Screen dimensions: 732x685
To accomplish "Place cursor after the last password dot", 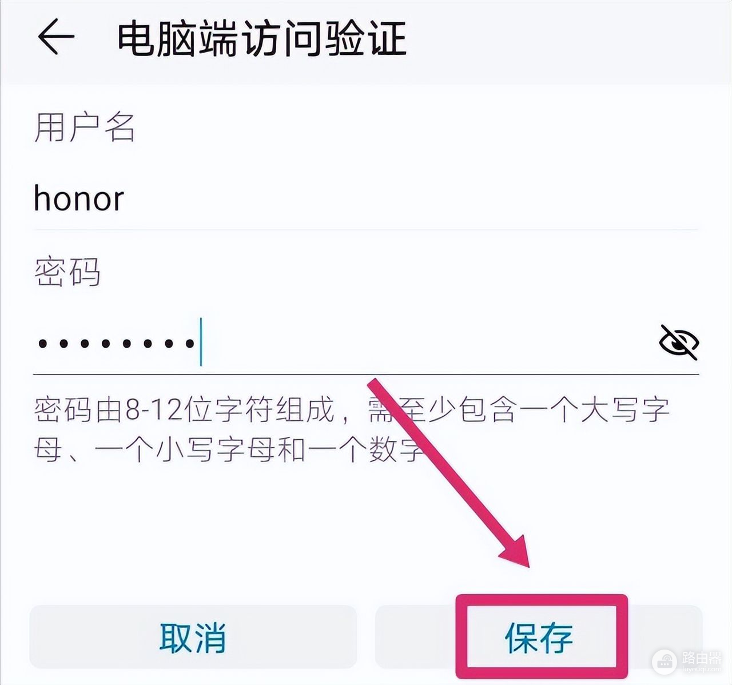I will point(198,343).
